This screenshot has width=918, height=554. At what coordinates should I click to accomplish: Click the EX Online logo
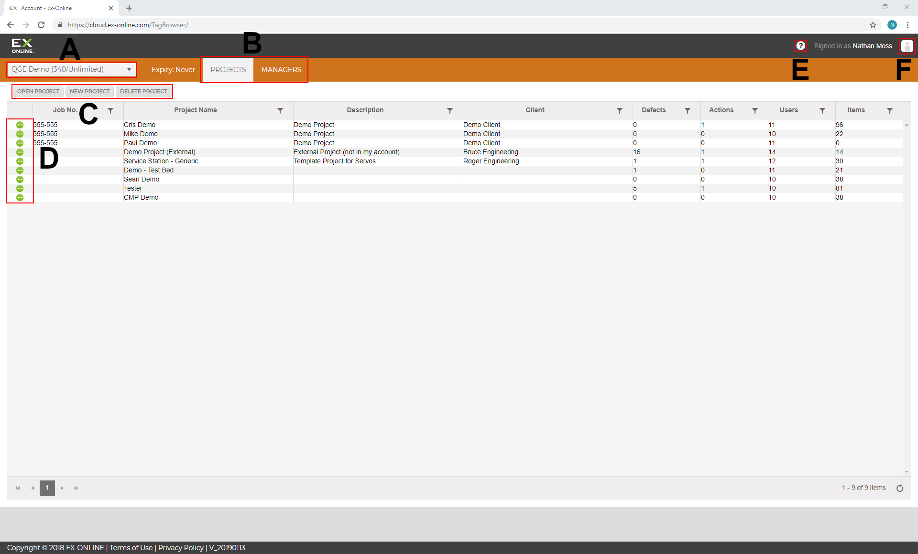[22, 46]
